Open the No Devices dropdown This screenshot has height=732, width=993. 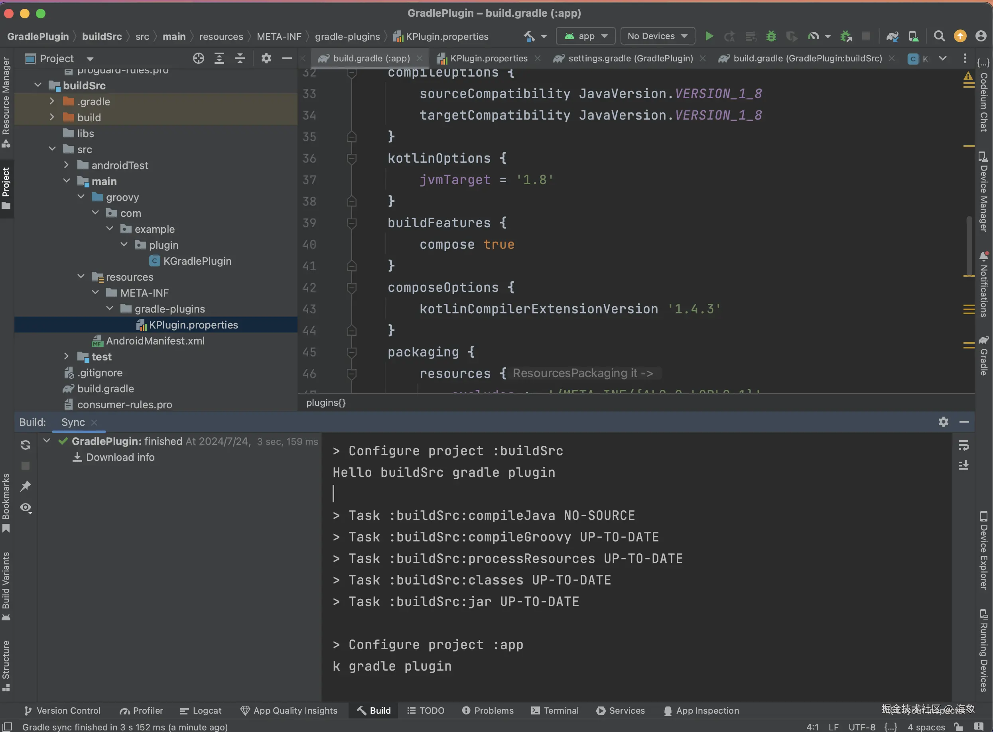pos(657,36)
